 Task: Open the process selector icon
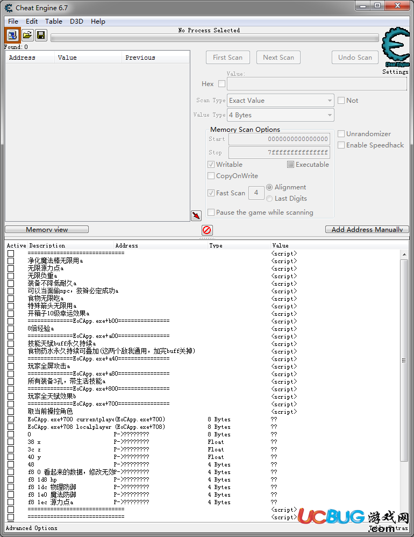click(x=12, y=36)
